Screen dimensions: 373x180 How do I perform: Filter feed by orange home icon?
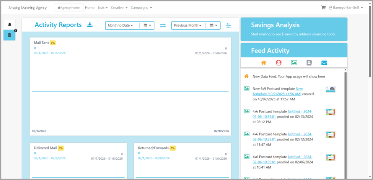[263, 63]
